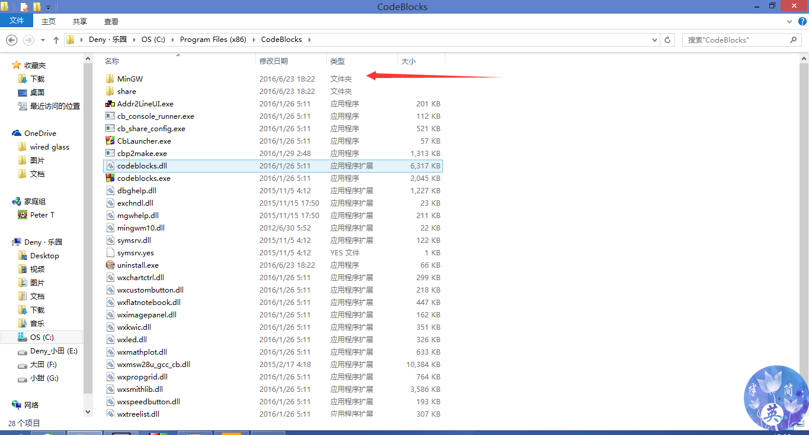Screen dimensions: 809x435
Task: Open 桌面 in the navigation pane
Action: tap(37, 93)
